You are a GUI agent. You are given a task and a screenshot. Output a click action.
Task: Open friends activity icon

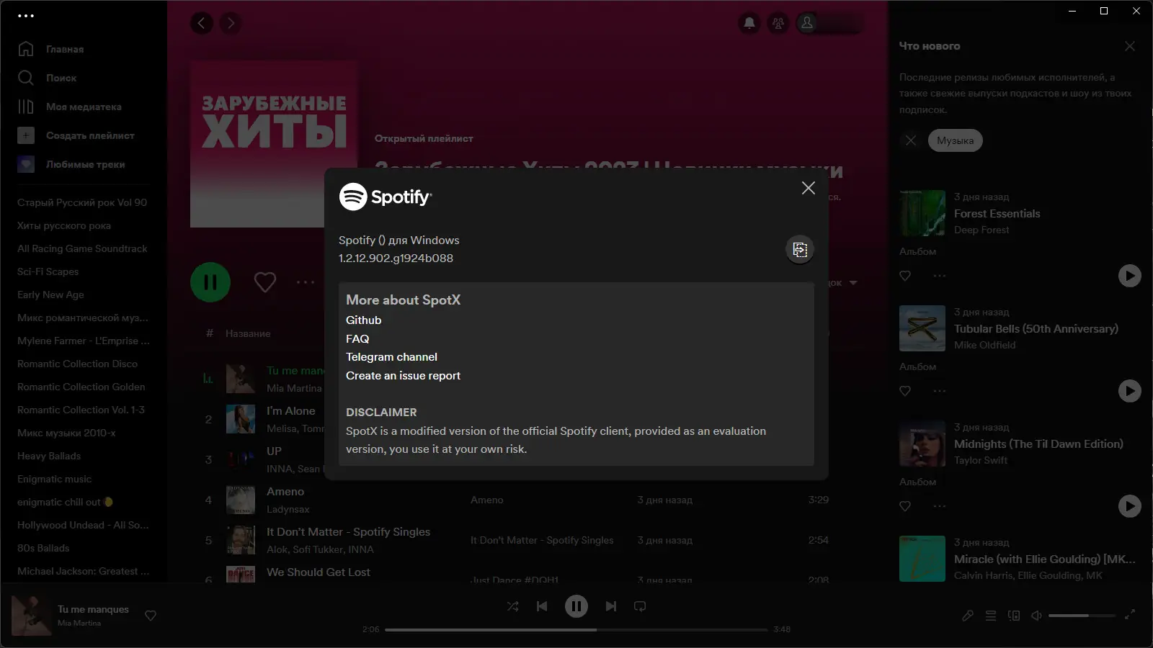tap(778, 23)
